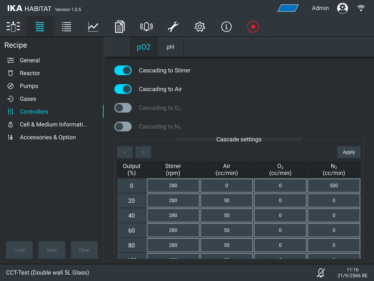Disable Cascading to Stirrer toggle
Screen dimensions: 374x281
123,70
